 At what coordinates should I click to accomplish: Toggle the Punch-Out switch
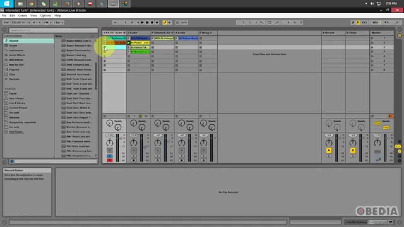(x=277, y=22)
